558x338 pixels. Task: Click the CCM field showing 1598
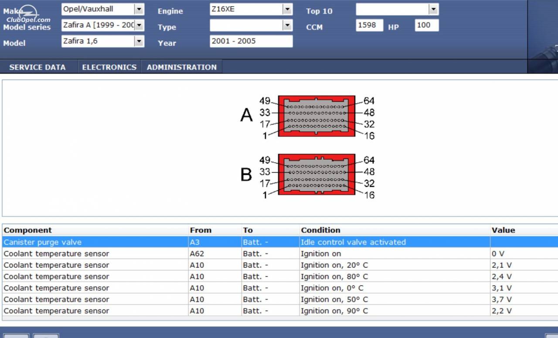pyautogui.click(x=369, y=25)
